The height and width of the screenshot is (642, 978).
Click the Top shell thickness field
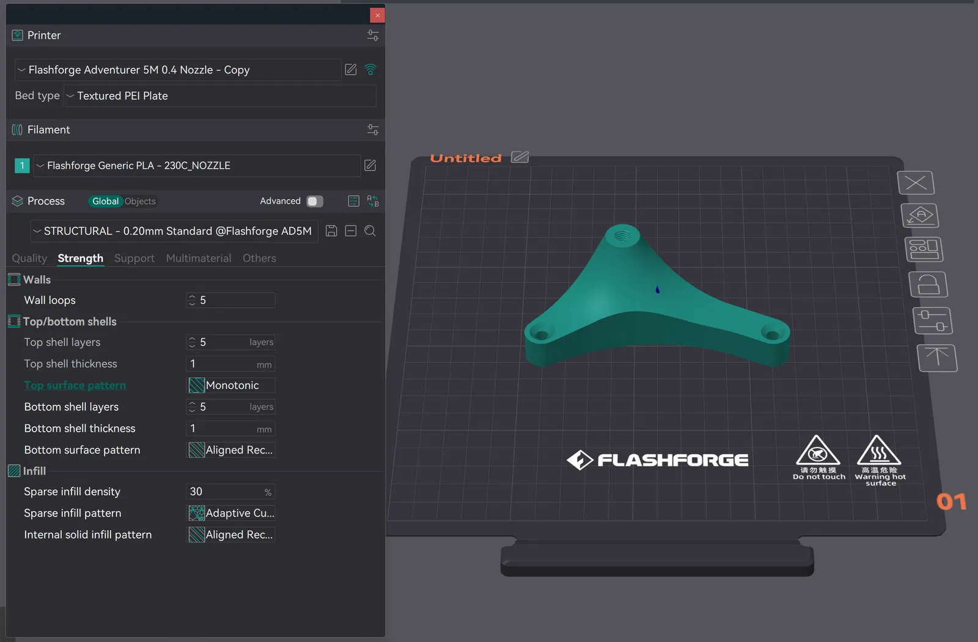(230, 364)
